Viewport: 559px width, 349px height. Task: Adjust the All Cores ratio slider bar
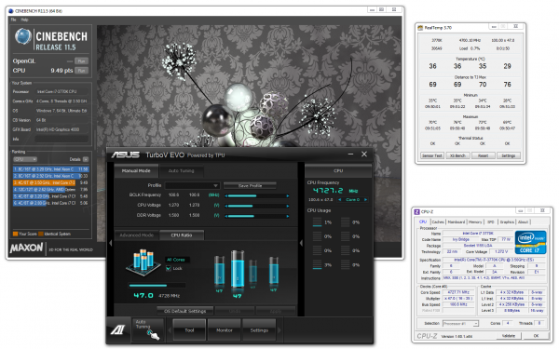point(157,286)
